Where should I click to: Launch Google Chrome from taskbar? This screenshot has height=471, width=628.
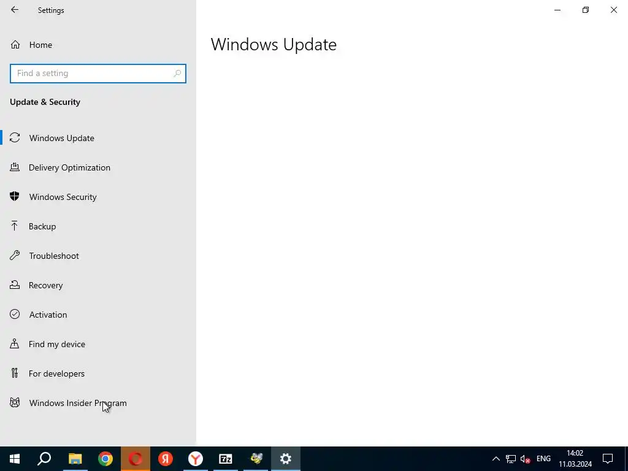(105, 459)
